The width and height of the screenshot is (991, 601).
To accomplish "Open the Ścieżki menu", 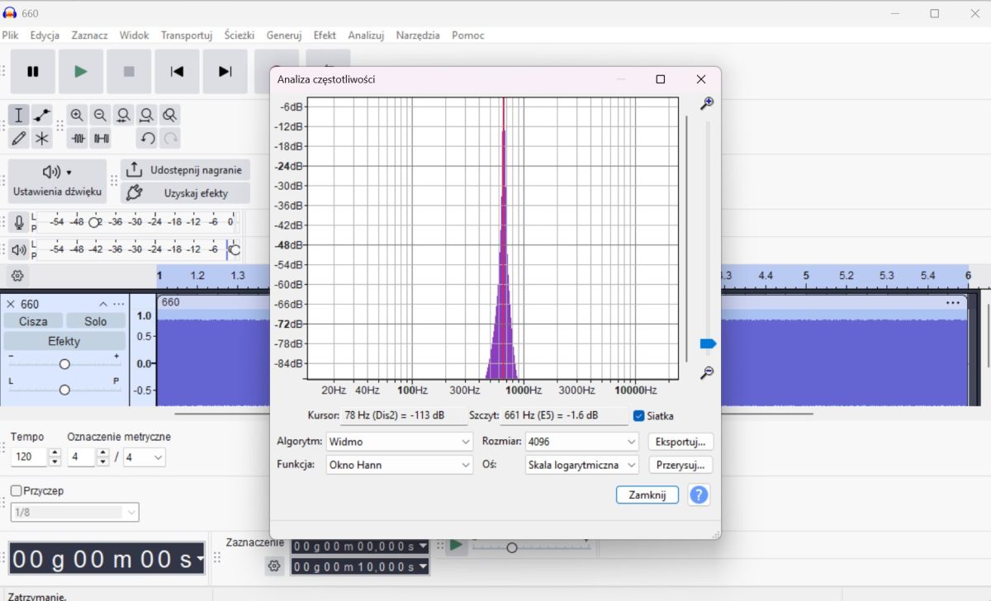I will tap(239, 35).
